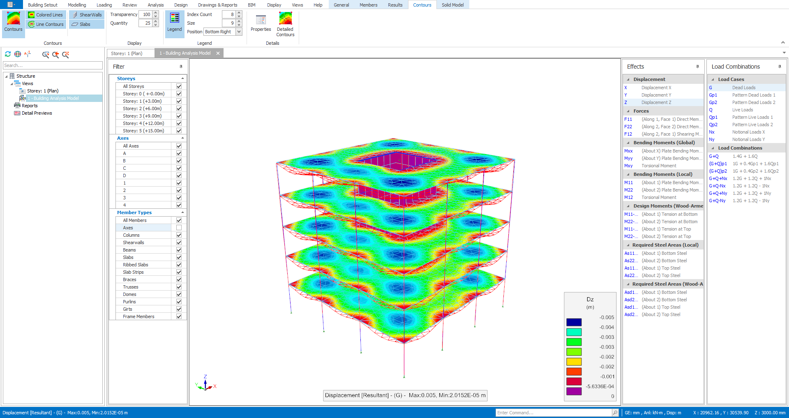Select load combination G+Q
The image size is (789, 418).
(x=715, y=156)
